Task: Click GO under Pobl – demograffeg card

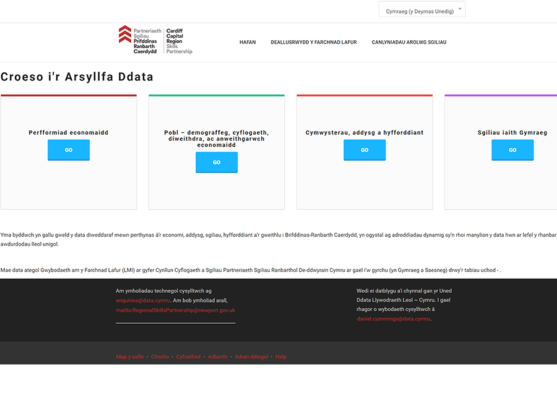Action: (217, 162)
